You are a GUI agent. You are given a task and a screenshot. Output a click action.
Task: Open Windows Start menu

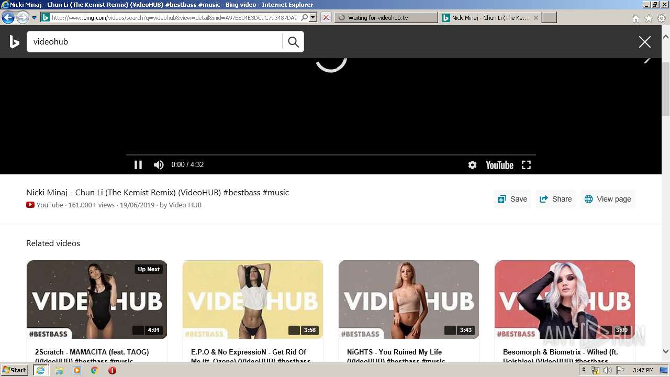coord(14,370)
